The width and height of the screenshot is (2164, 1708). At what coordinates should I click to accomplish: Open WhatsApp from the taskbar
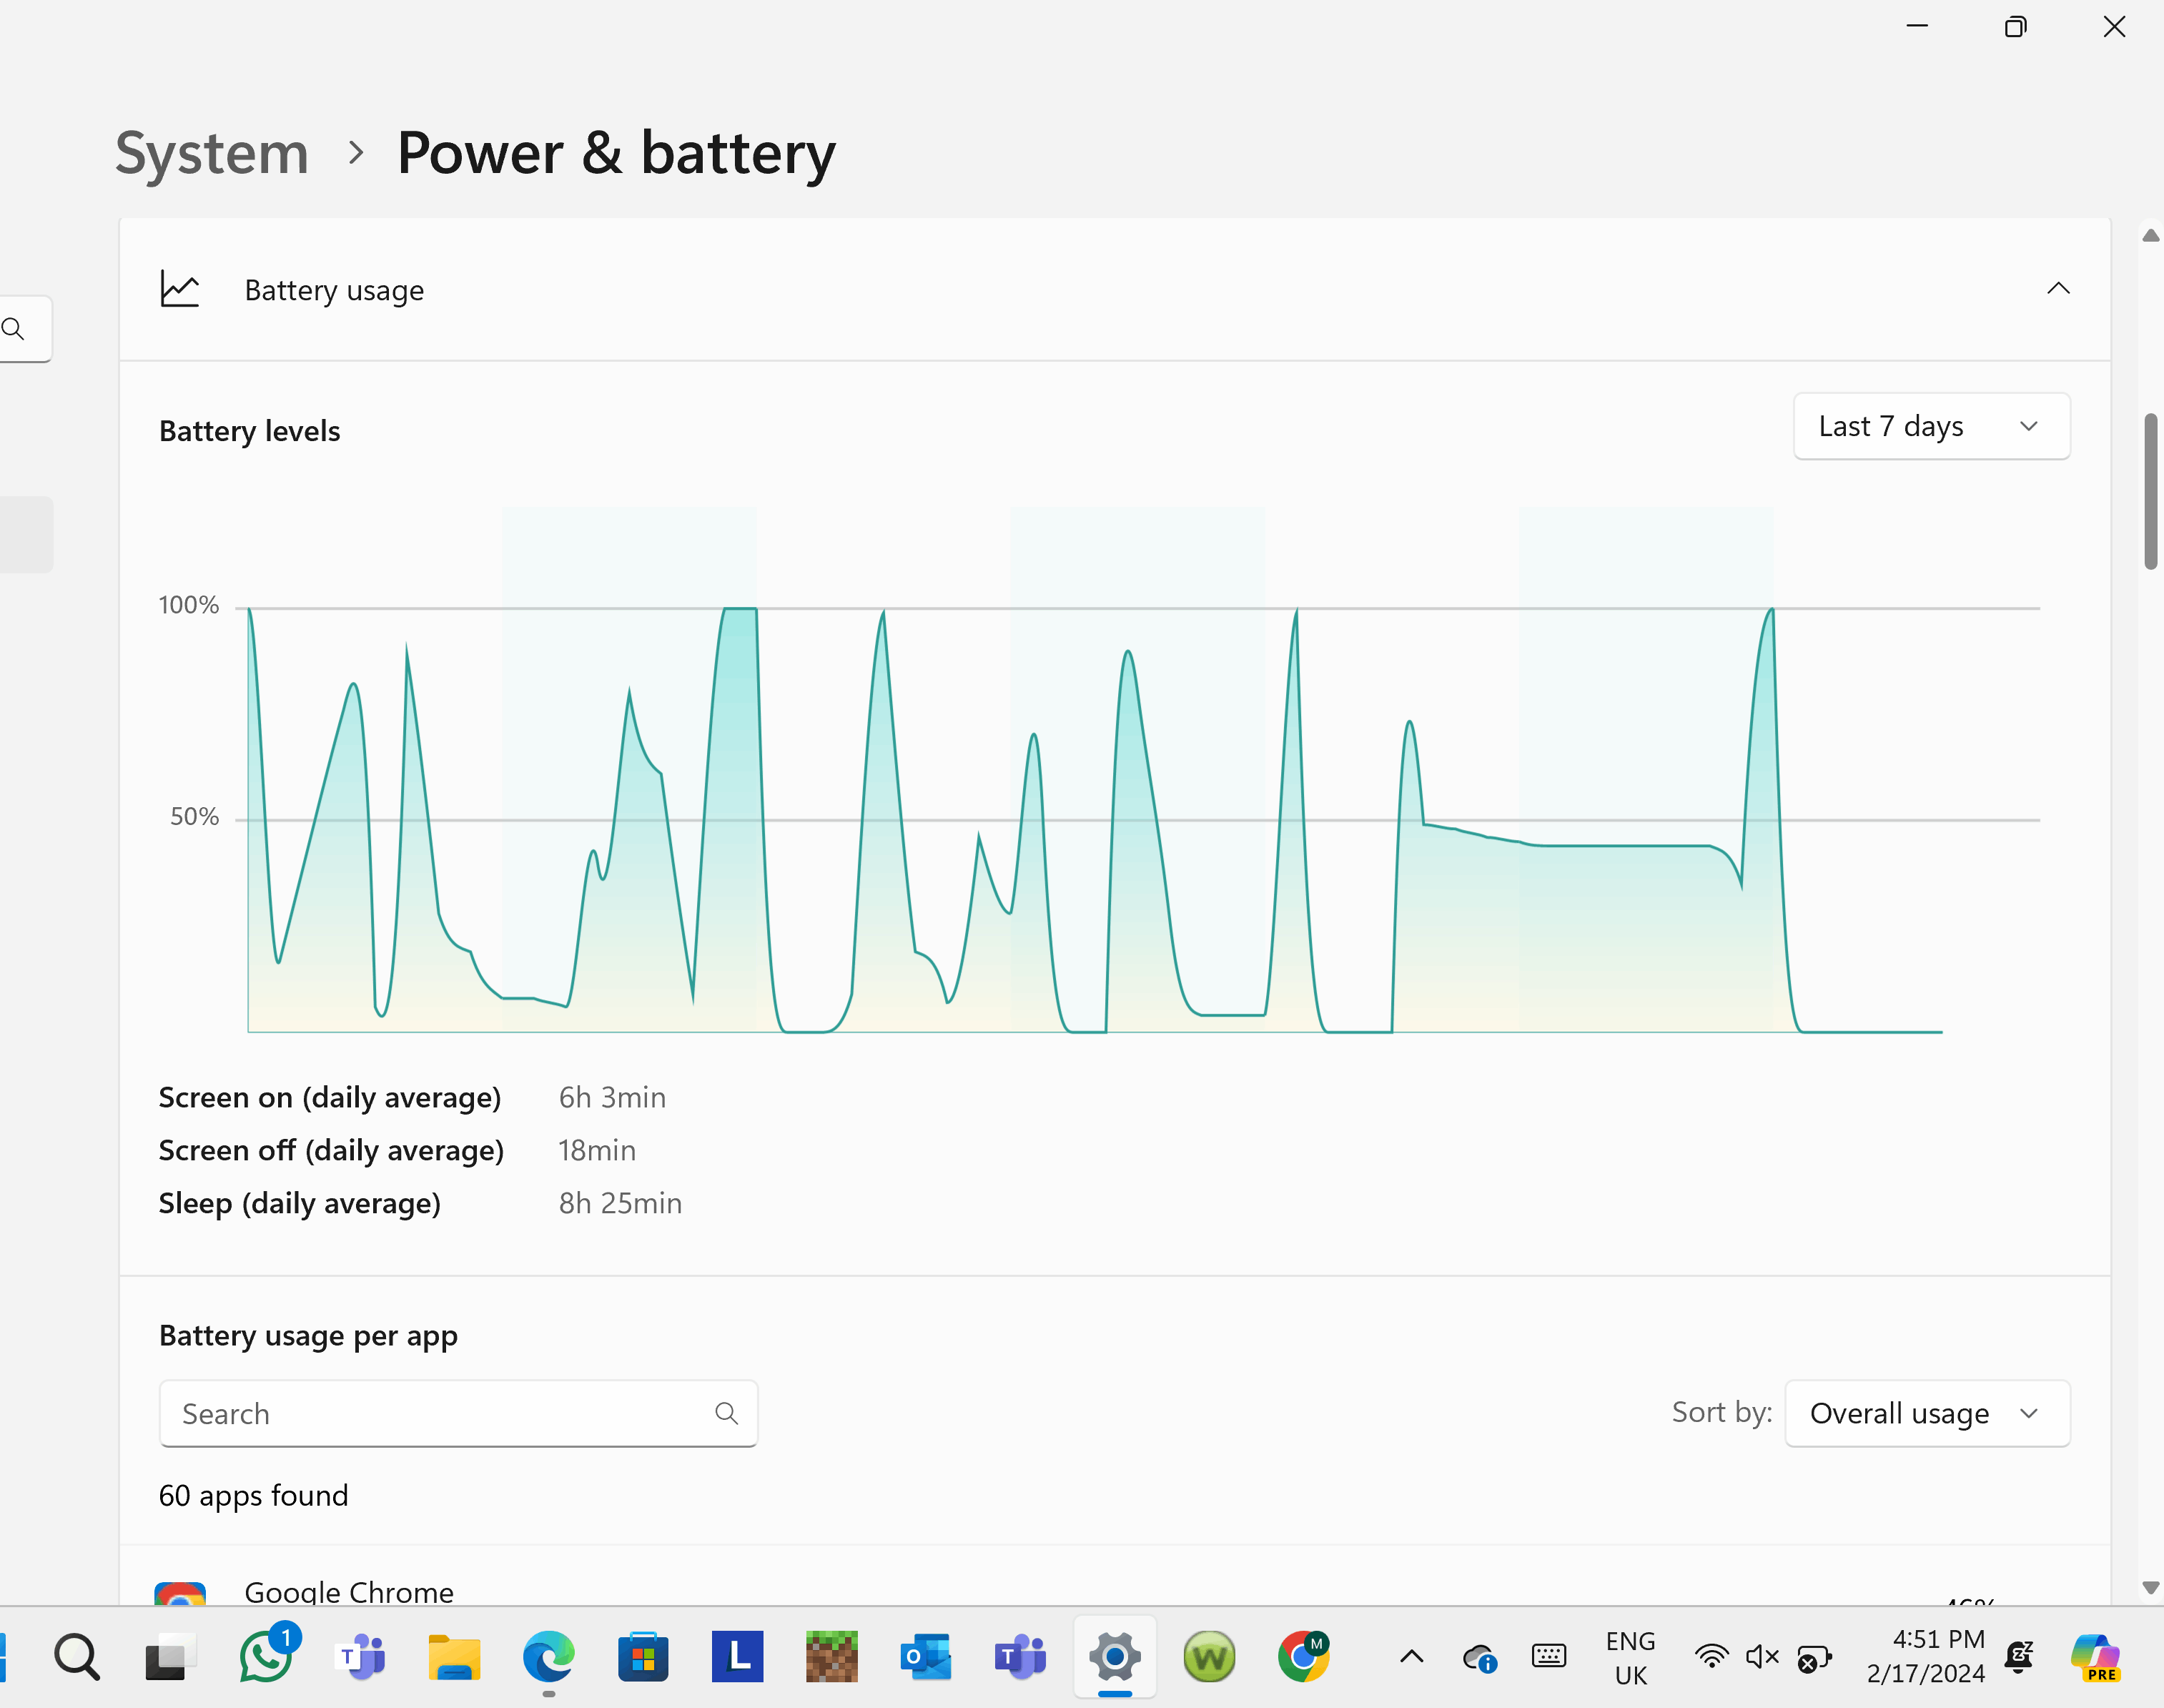click(x=266, y=1657)
